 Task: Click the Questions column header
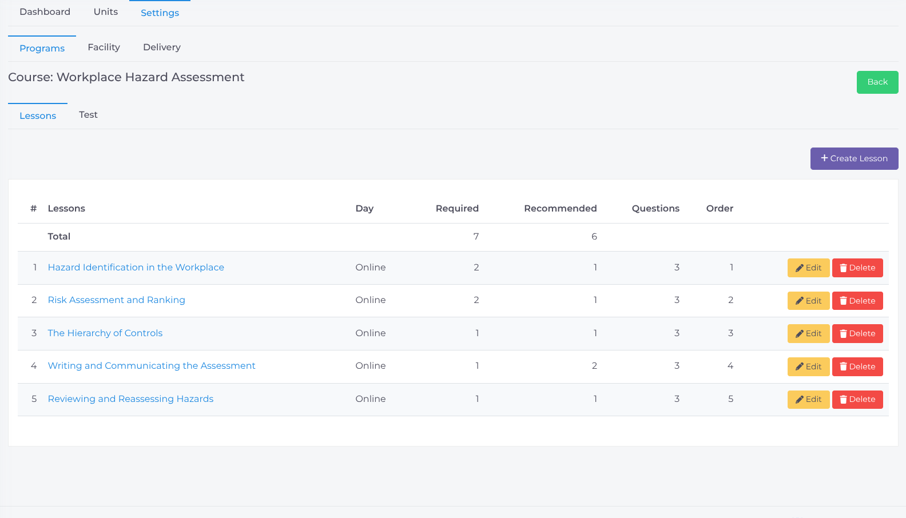[655, 209]
